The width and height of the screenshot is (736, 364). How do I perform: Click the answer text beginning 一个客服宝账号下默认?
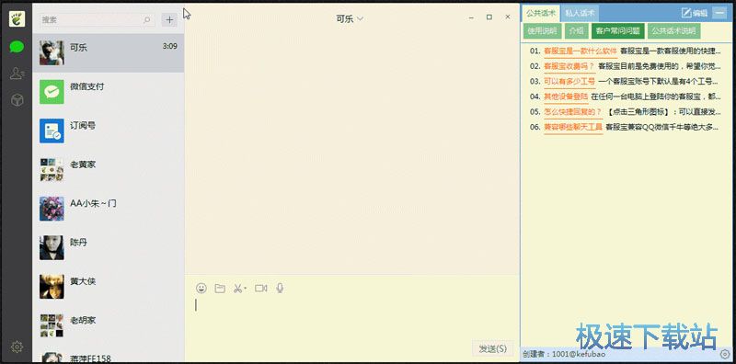pyautogui.click(x=659, y=81)
